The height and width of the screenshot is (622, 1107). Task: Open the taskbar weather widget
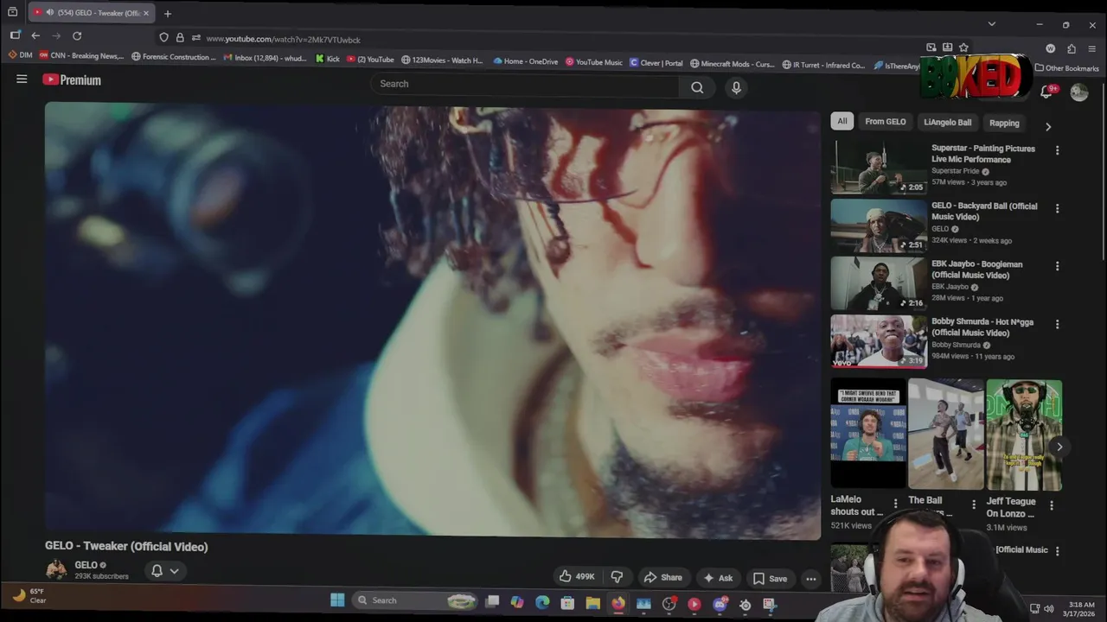tap(29, 595)
